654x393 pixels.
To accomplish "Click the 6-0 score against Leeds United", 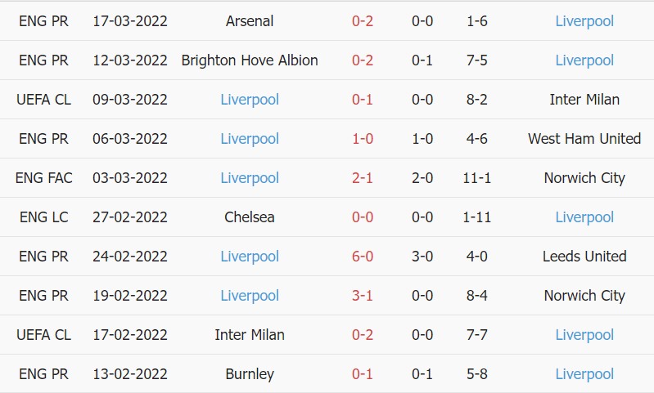I will click(x=363, y=257).
